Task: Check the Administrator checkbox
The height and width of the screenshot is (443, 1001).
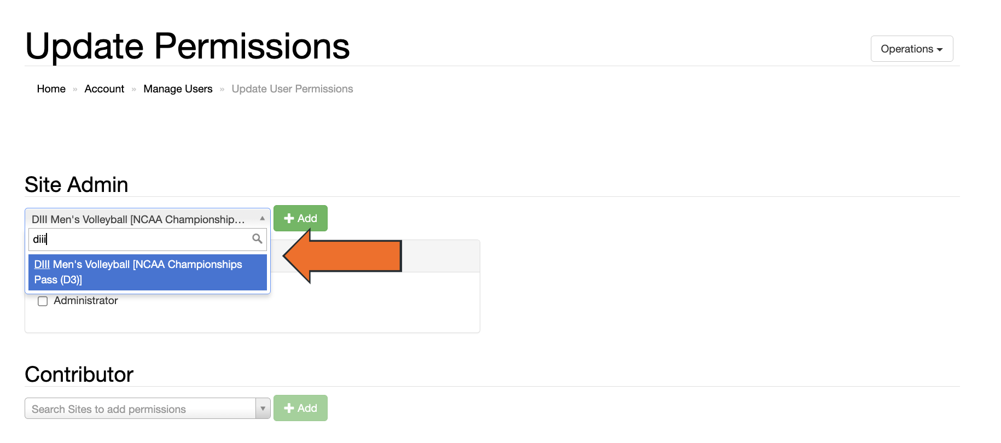Action: coord(43,301)
